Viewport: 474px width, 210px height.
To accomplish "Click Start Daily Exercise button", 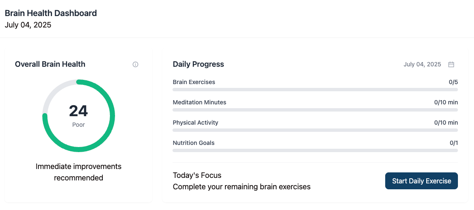I will point(422,181).
